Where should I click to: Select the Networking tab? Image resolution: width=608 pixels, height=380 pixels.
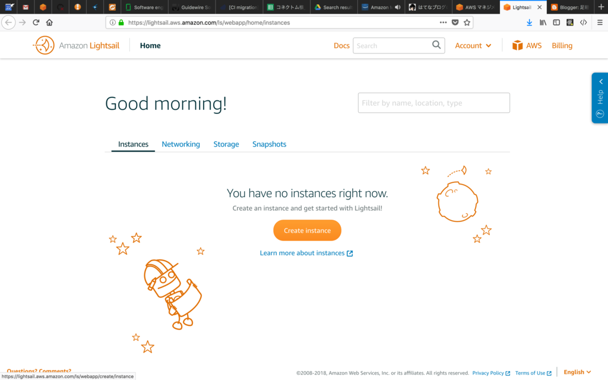[x=180, y=144]
